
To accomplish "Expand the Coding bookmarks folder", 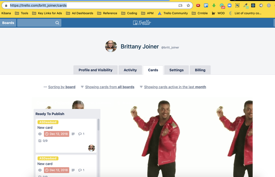I will click(129, 13).
